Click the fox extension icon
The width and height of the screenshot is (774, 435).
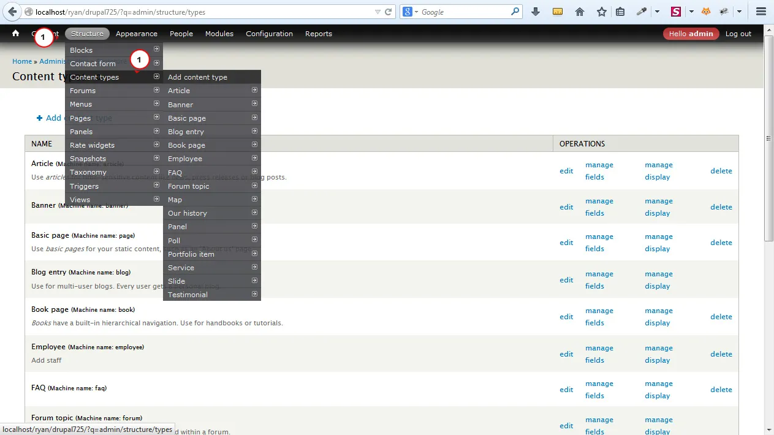pyautogui.click(x=706, y=12)
